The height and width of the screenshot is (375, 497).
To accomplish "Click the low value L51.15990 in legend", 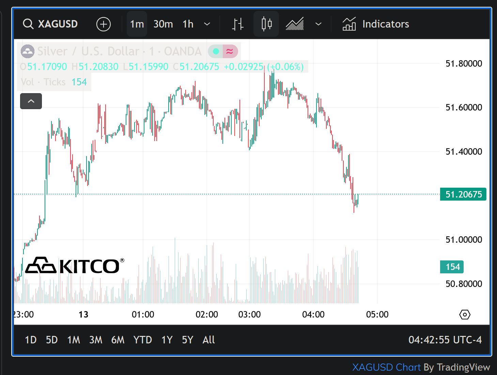I will [x=146, y=67].
